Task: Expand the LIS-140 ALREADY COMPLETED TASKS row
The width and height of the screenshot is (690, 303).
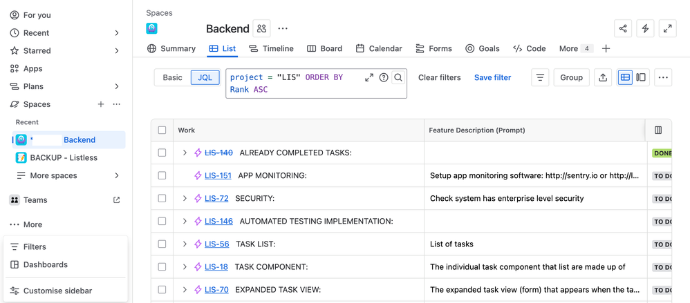Action: coord(185,153)
